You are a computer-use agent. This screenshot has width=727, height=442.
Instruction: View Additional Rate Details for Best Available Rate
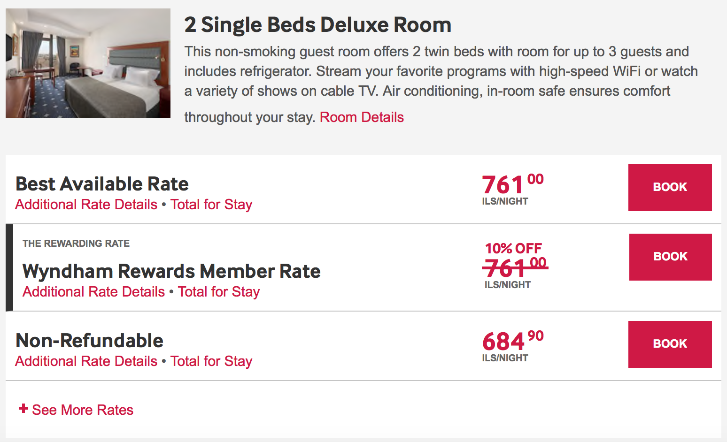[x=86, y=205]
